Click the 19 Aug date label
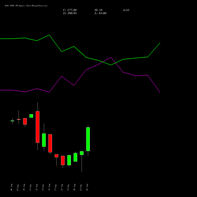This screenshot has height=197, width=197. click(x=68, y=187)
